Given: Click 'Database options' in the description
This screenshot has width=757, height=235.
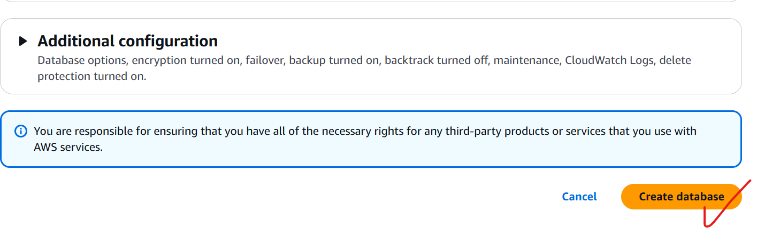Looking at the screenshot, I should coord(81,60).
